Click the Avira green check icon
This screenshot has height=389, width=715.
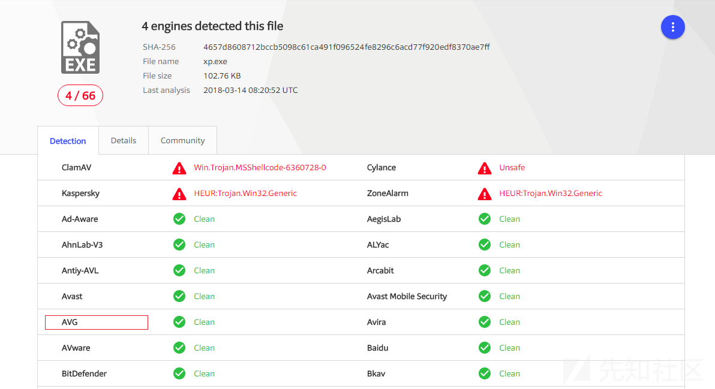[x=485, y=322]
